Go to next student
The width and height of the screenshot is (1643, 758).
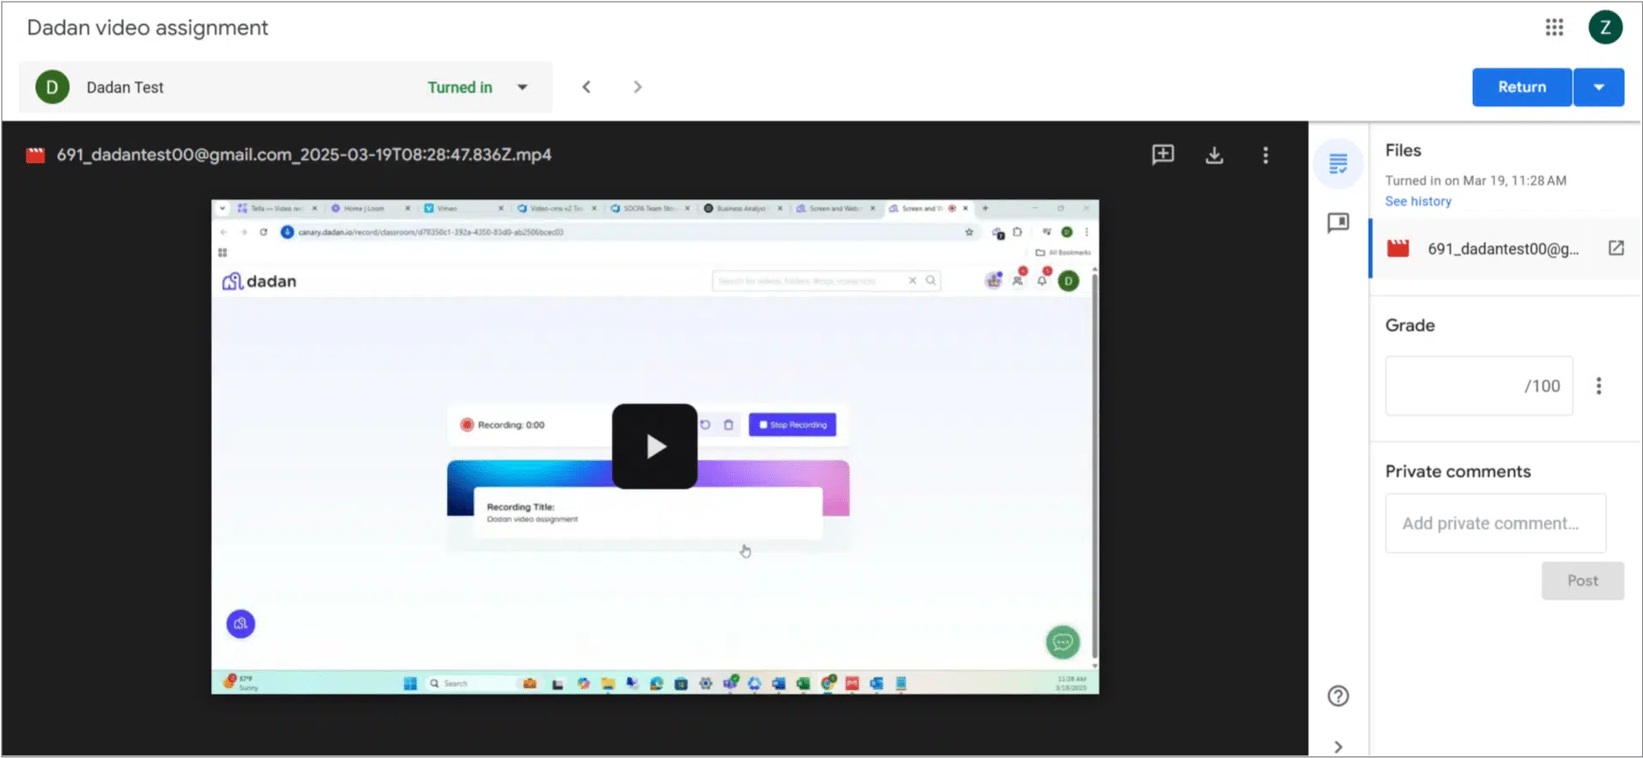point(637,87)
